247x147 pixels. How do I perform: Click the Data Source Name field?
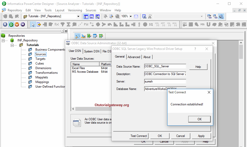tap(165, 66)
